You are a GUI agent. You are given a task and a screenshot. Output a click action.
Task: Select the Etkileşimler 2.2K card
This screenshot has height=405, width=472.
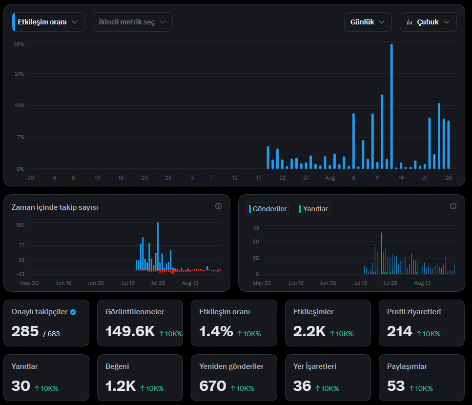(x=328, y=323)
